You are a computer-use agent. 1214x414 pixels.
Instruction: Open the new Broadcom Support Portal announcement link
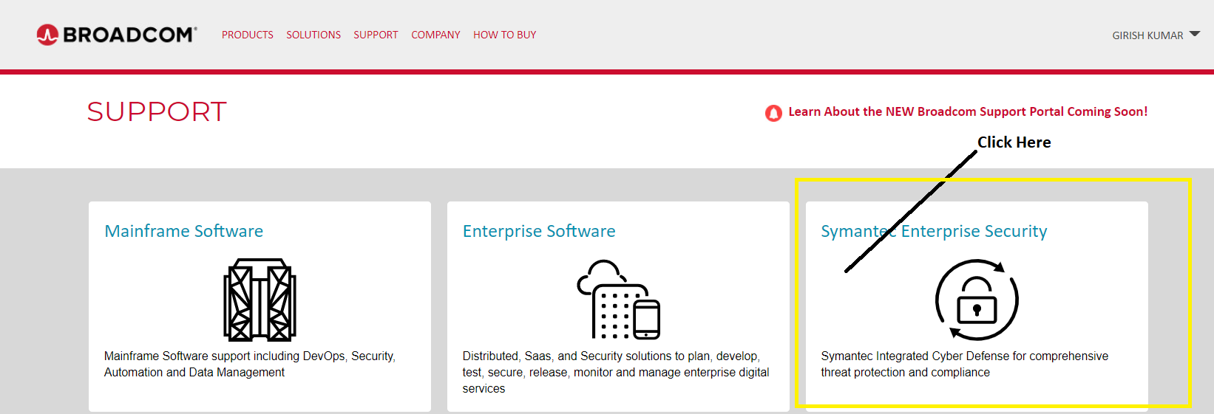point(968,111)
